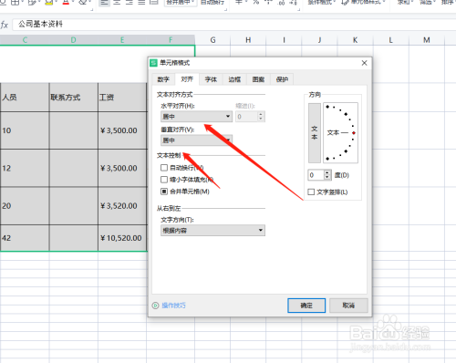
Task: Click the yellow fill color icon
Action: click(x=49, y=3)
